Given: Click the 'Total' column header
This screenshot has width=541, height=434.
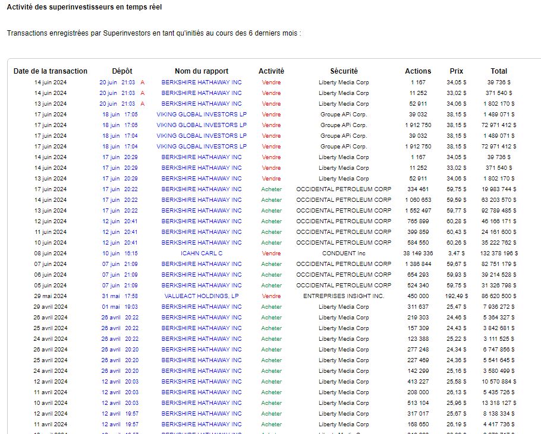Looking at the screenshot, I should (x=499, y=71).
